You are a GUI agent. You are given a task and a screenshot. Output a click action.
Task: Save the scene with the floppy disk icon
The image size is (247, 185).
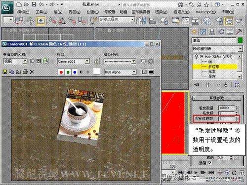pyautogui.click(x=34, y=4)
